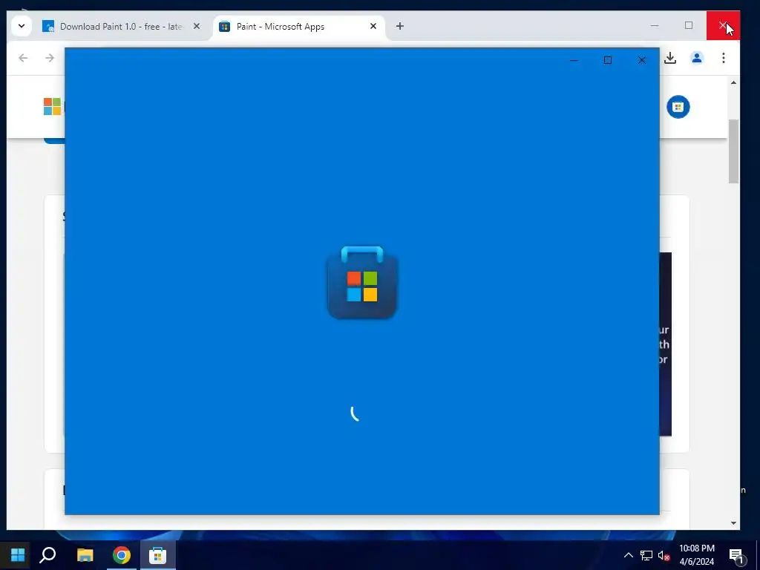Open the Chrome profile menu
This screenshot has height=570, width=760.
pyautogui.click(x=697, y=58)
